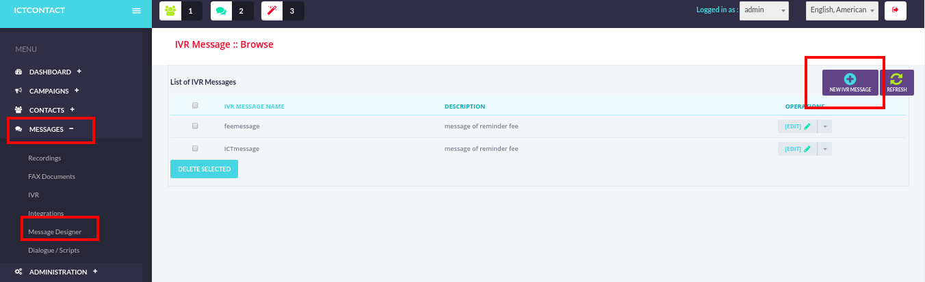This screenshot has width=925, height=282.
Task: Check the feemessage row checkbox
Action: click(195, 126)
